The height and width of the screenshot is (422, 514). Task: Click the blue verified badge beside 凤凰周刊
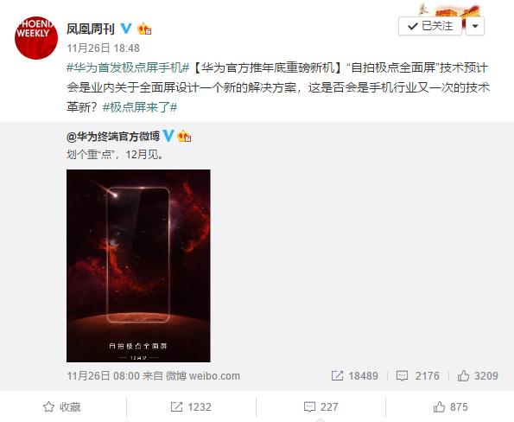[x=126, y=29]
